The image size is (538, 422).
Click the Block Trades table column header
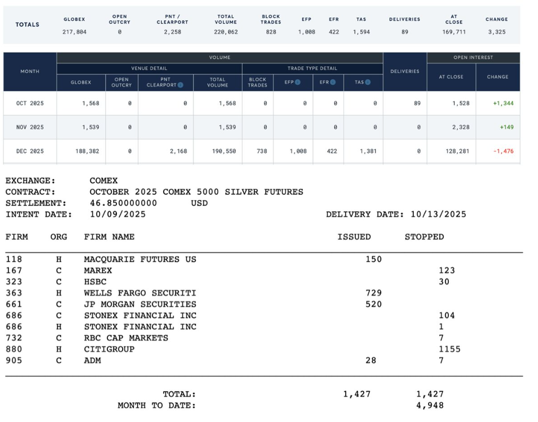[258, 82]
